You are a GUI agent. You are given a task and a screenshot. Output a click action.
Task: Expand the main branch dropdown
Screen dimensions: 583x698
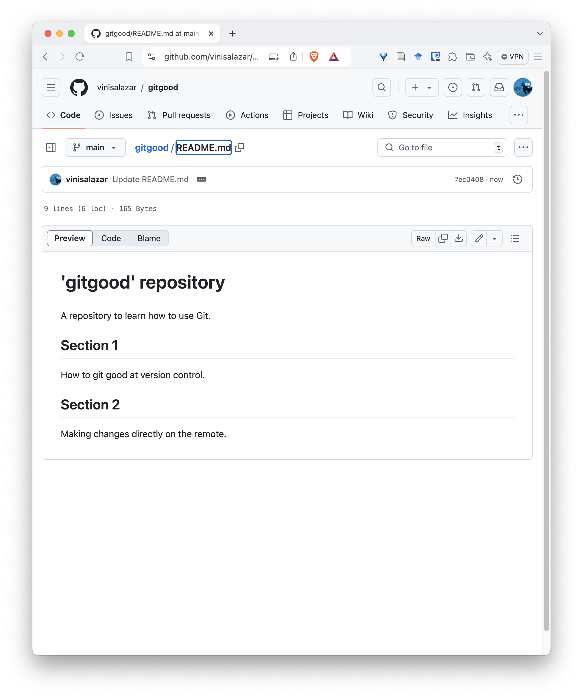coord(95,147)
